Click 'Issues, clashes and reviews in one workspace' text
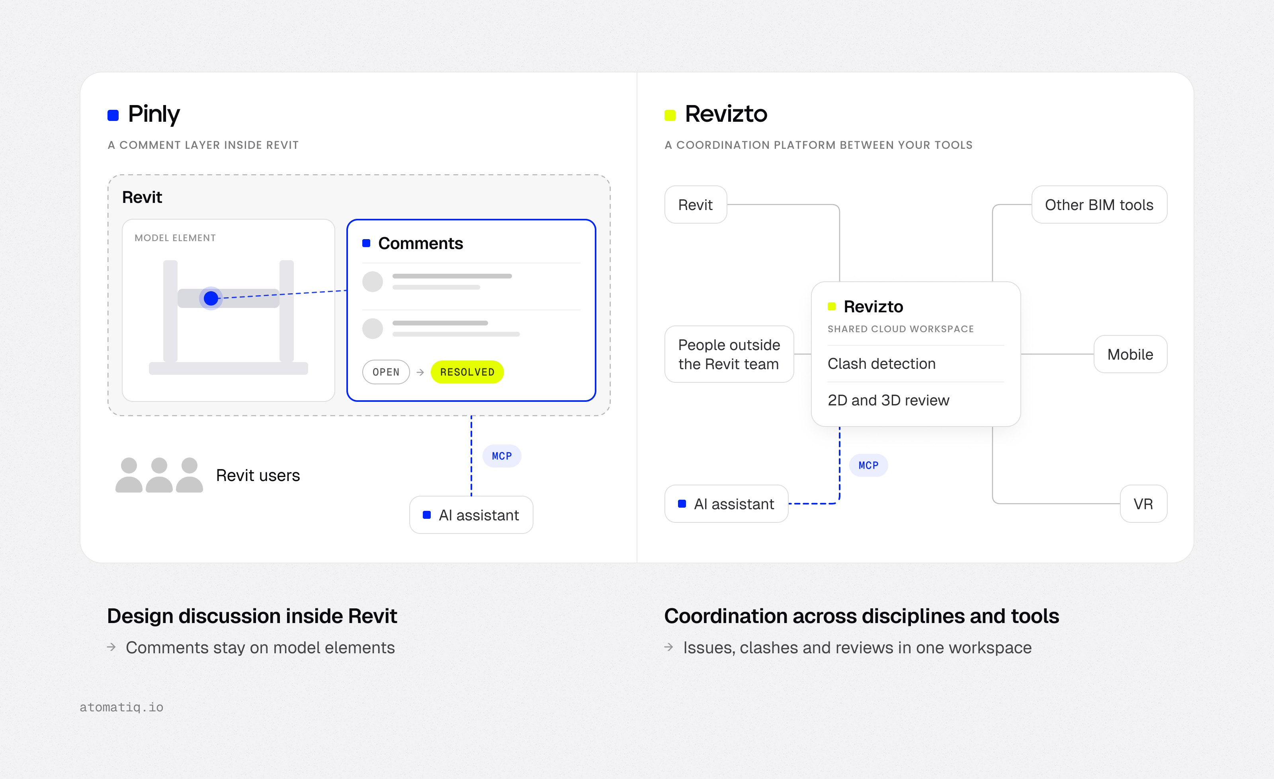Viewport: 1274px width, 779px height. pos(857,647)
